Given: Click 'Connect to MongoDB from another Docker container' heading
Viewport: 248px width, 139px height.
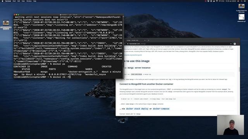Looking at the screenshot, I should coord(146,84).
